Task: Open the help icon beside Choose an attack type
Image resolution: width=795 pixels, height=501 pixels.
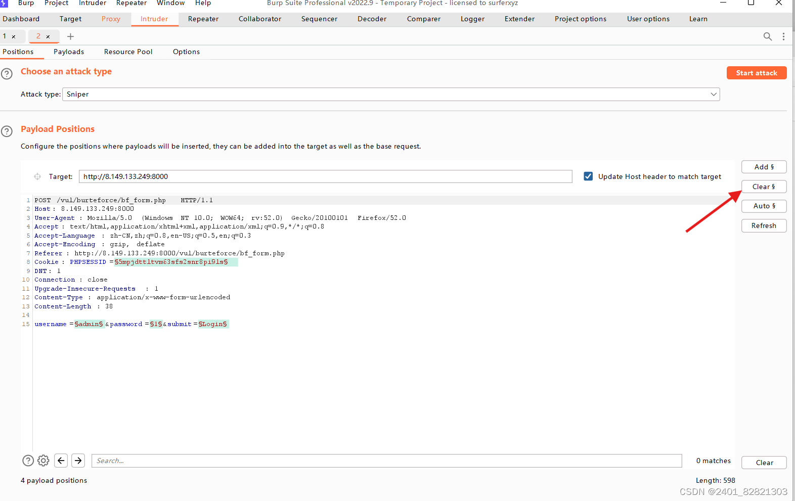Action: coord(7,74)
